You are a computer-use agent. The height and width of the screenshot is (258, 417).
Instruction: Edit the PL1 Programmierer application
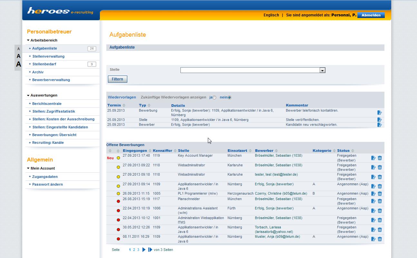click(373, 194)
